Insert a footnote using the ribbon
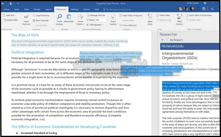This screenshot has width=221, height=137. coord(26,19)
